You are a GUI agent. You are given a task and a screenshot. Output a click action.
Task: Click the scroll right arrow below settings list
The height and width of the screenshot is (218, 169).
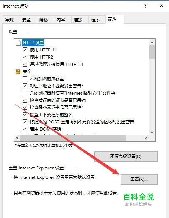pos(146,138)
